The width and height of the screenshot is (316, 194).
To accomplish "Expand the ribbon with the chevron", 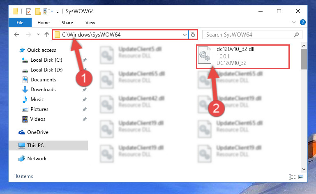I will tap(294, 22).
